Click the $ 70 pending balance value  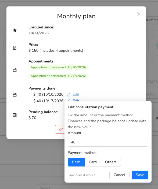(32, 118)
